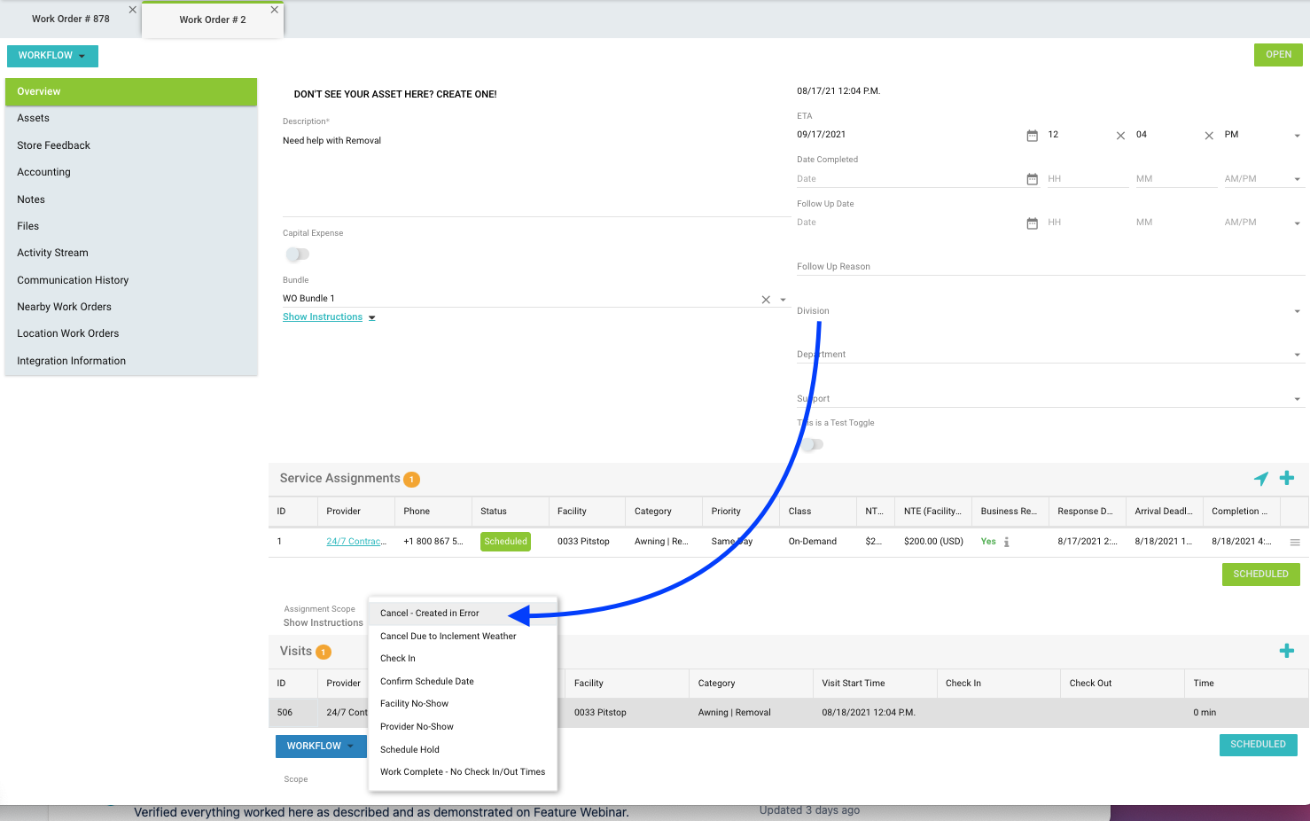Open the assignment row hamburger menu
This screenshot has width=1310, height=821.
click(x=1294, y=542)
